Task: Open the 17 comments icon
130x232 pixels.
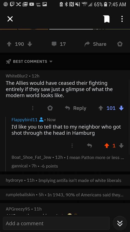Action: pyautogui.click(x=58, y=44)
